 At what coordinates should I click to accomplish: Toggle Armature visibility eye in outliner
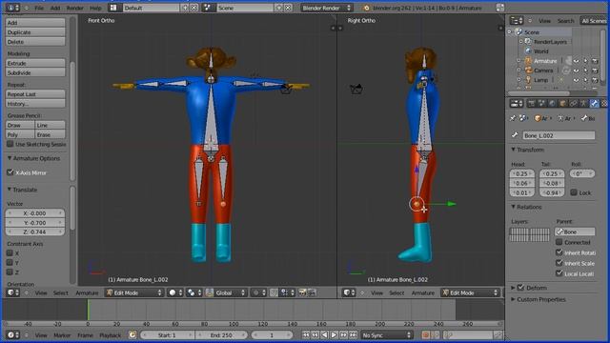(x=576, y=61)
